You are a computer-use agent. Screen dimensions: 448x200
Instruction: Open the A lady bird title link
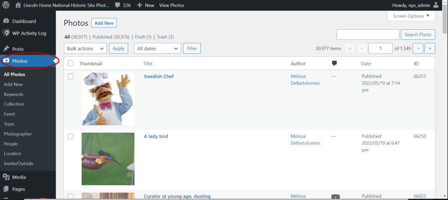pyautogui.click(x=156, y=136)
